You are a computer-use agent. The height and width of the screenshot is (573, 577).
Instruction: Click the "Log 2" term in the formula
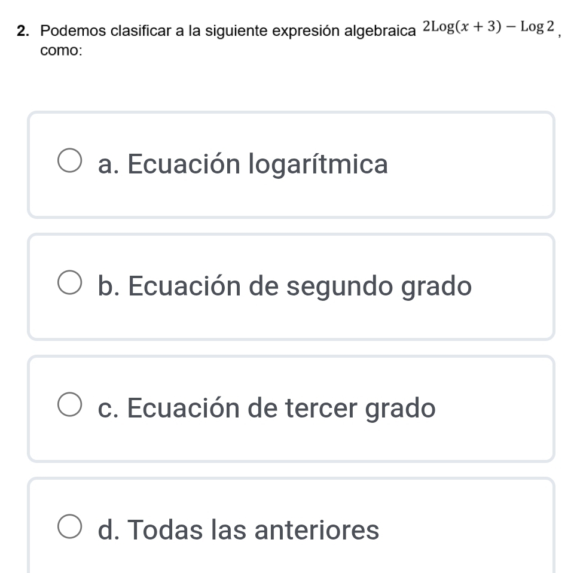point(538,27)
